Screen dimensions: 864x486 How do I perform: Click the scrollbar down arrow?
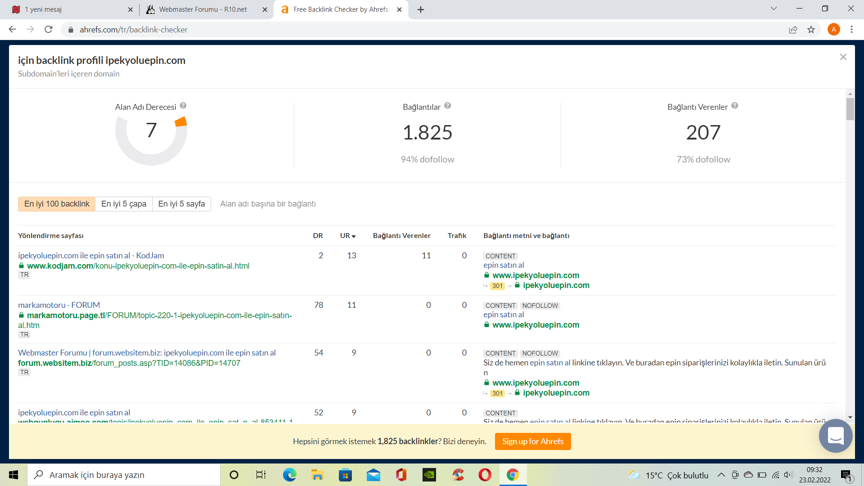(x=850, y=417)
